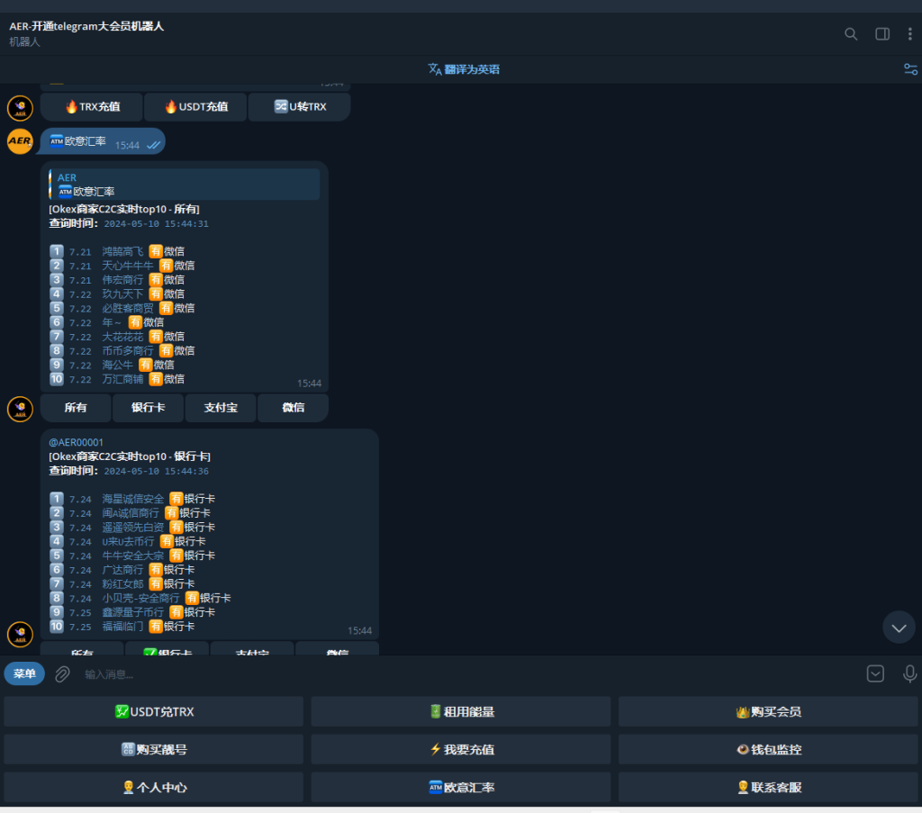Toggle the right sidebar panel icon
922x813 pixels.
(x=882, y=34)
